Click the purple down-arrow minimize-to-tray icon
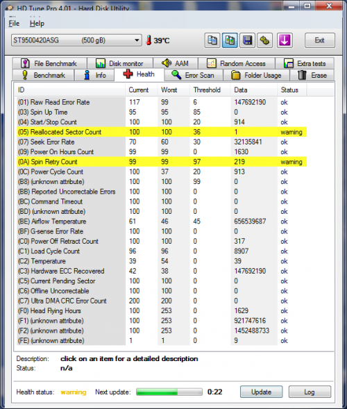The image size is (347, 409). [x=285, y=40]
